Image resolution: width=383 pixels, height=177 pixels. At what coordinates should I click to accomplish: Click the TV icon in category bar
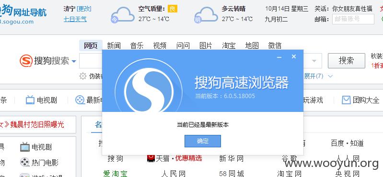tap(30, 100)
